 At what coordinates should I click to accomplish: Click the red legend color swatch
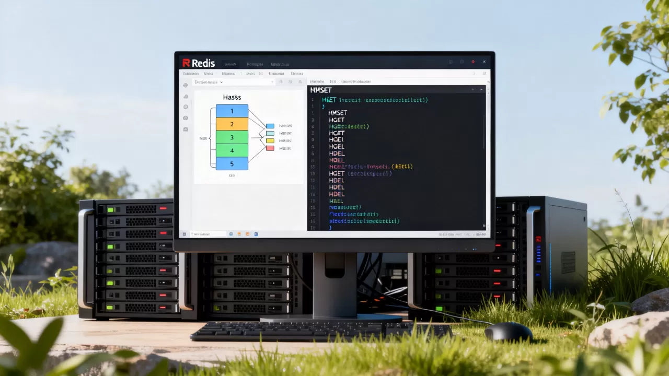[270, 148]
